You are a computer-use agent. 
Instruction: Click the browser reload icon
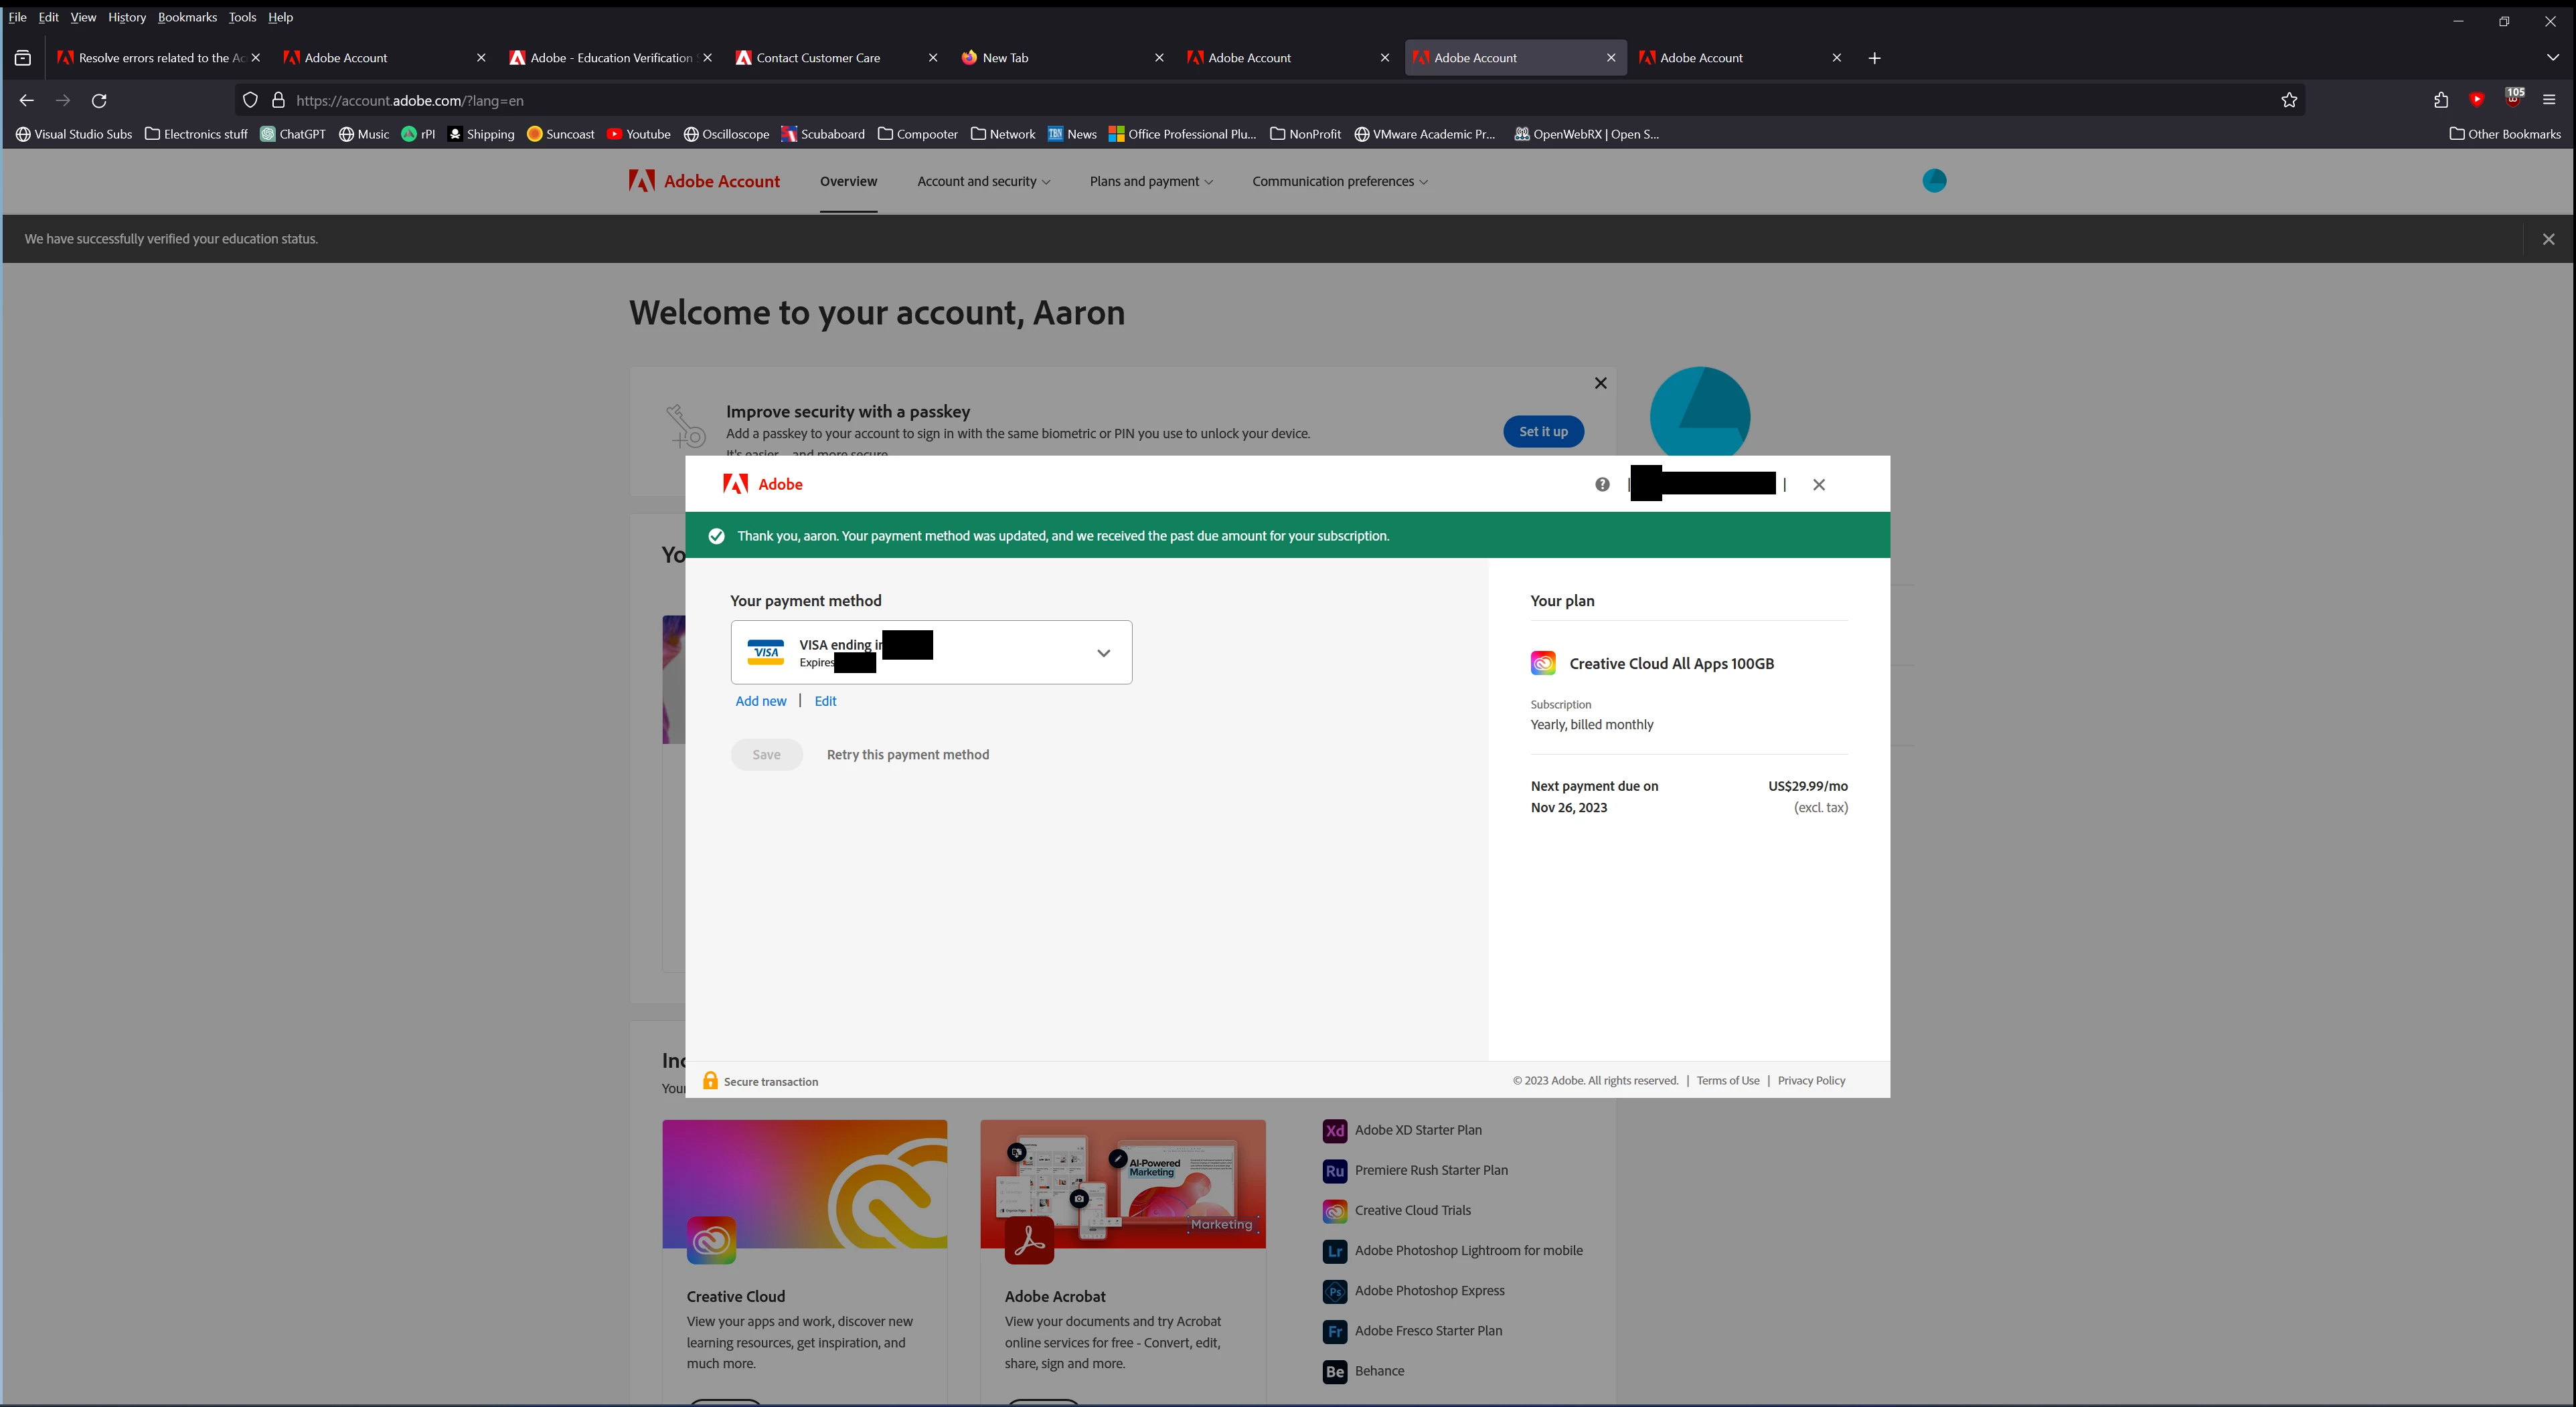(x=99, y=100)
